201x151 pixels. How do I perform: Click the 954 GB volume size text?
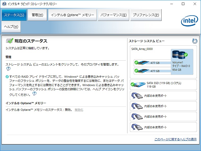[177, 70]
